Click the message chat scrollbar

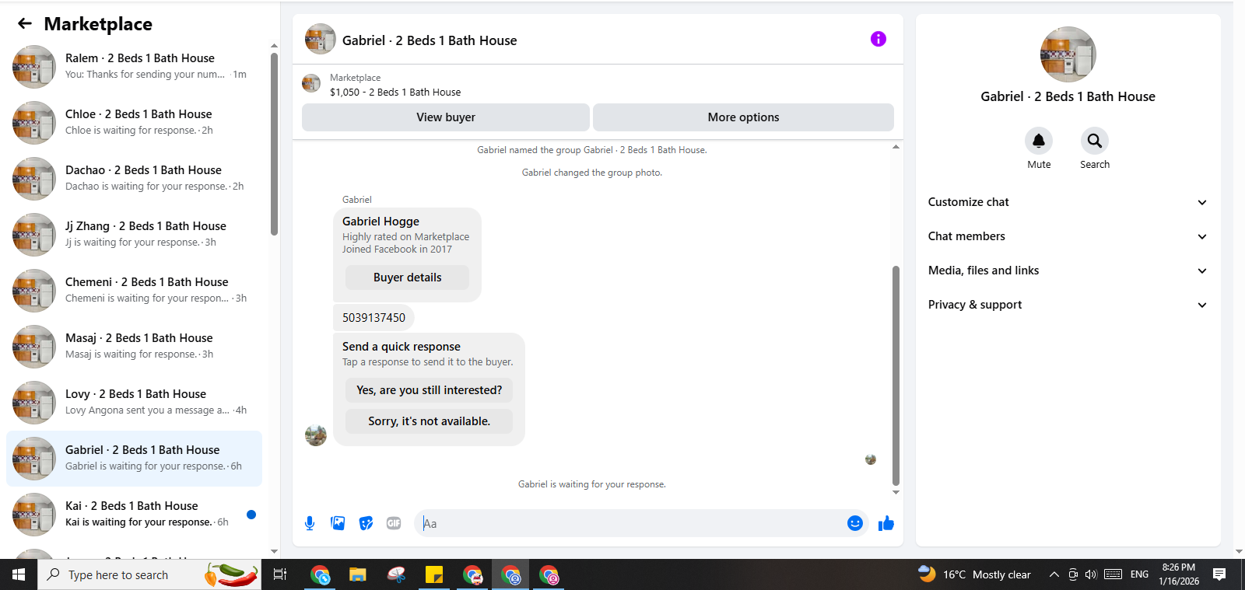coord(896,375)
